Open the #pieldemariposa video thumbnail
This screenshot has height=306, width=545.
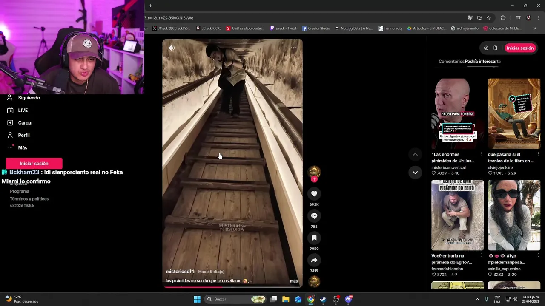[514, 215]
